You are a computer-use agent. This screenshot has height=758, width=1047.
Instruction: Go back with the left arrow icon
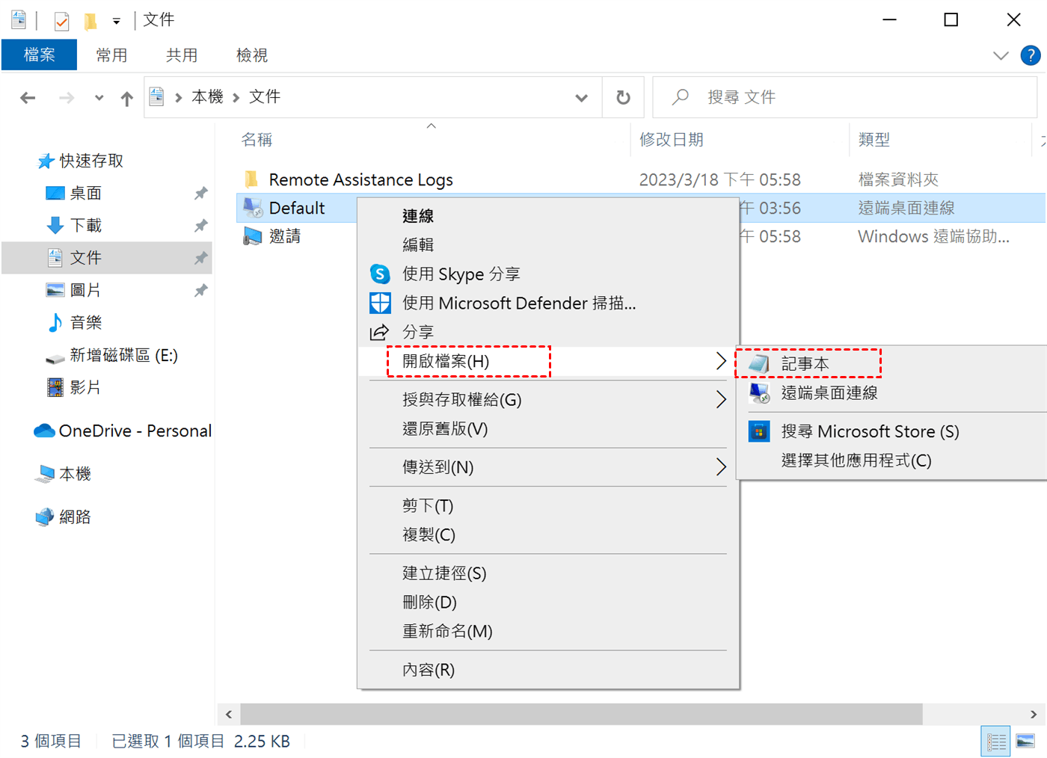(x=28, y=97)
